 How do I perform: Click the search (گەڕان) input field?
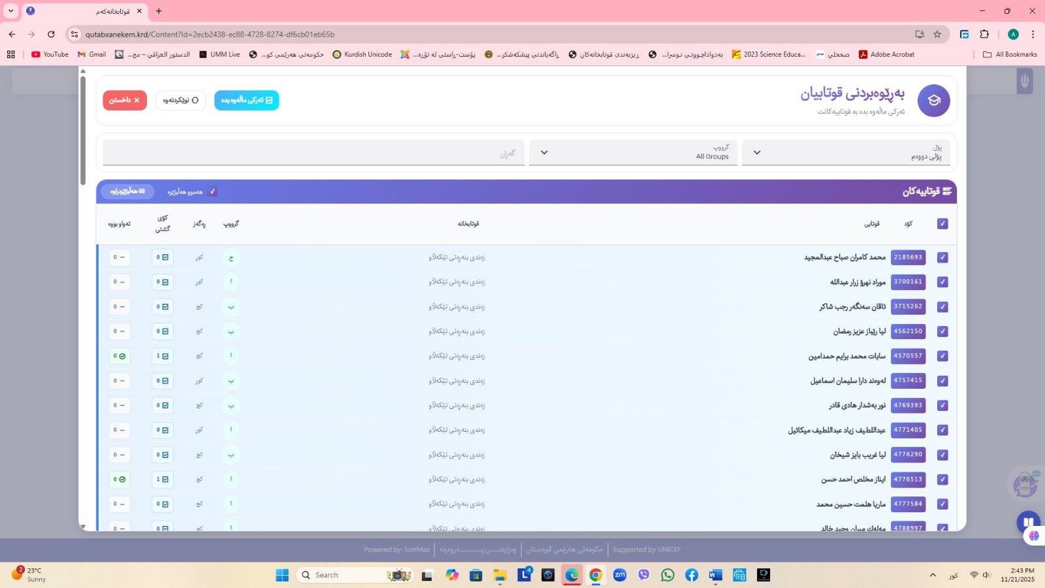(313, 153)
